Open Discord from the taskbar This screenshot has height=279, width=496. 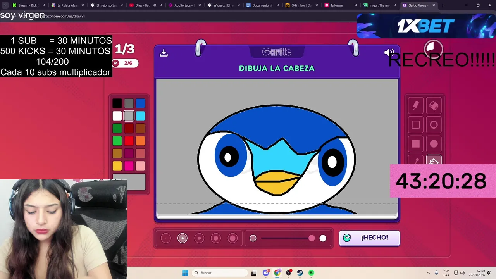(266, 273)
